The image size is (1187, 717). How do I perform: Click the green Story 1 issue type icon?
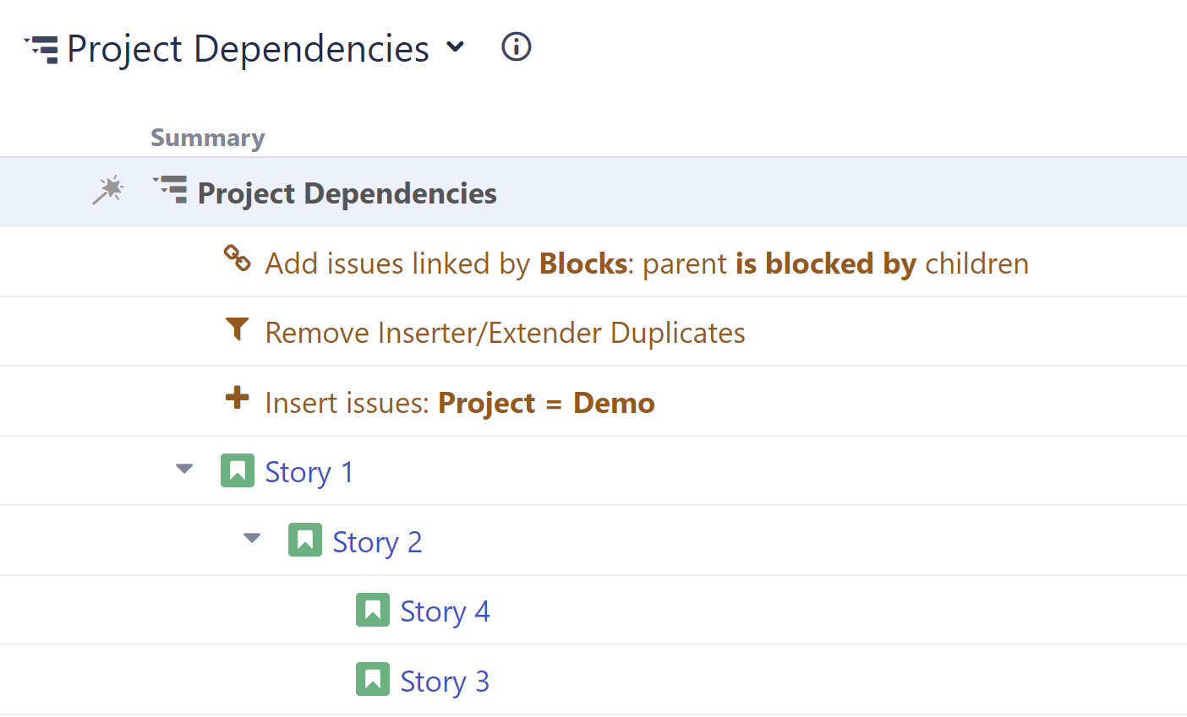click(238, 470)
